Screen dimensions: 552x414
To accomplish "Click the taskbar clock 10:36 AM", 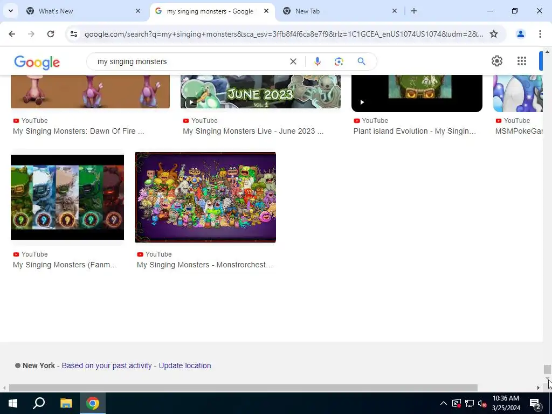I will tap(506, 398).
